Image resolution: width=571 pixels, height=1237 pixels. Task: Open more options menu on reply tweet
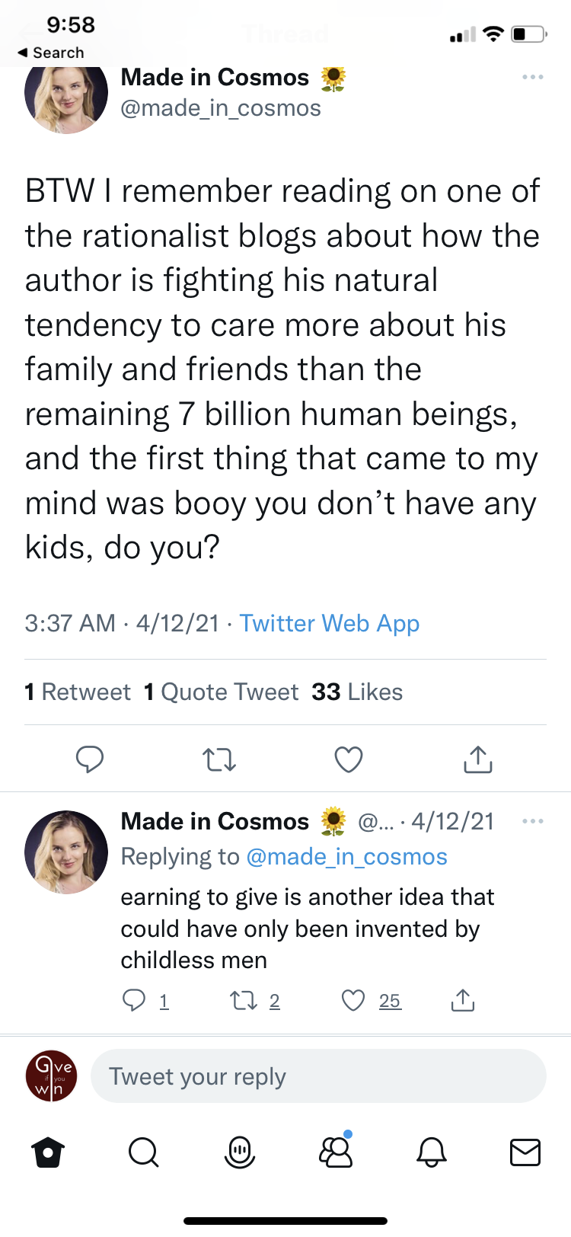point(533,821)
